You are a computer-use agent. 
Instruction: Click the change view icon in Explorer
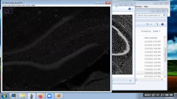pos(148,24)
